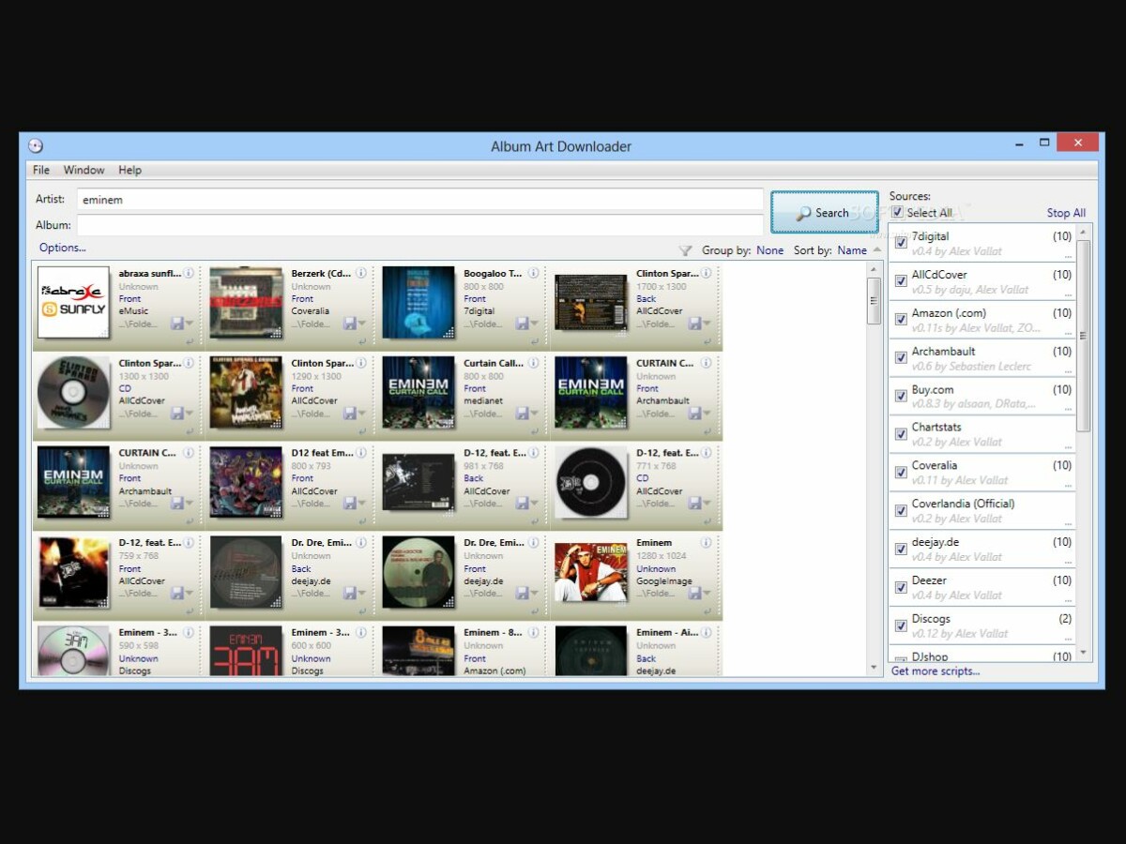Show info for Clinton Sparks back cover
The width and height of the screenshot is (1126, 844).
(706, 274)
